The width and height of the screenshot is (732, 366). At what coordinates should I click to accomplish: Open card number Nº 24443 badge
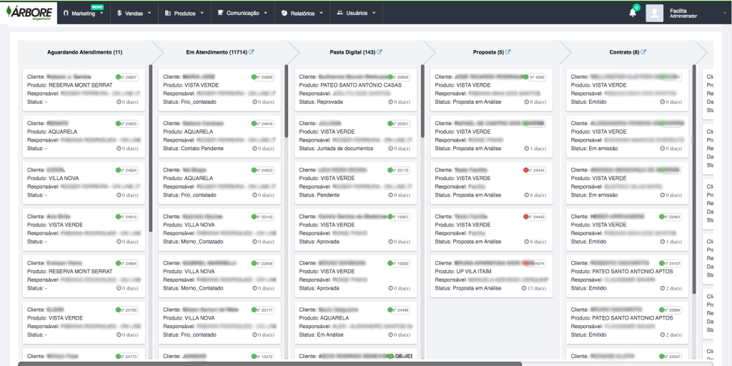click(x=537, y=217)
